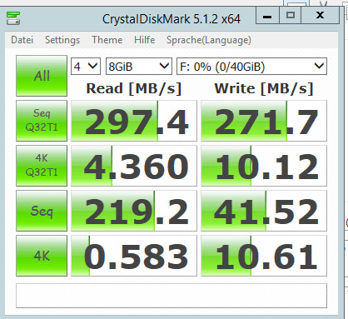348x319 pixels.
Task: Open the test size dropdown showing 8GiB
Action: click(x=139, y=67)
